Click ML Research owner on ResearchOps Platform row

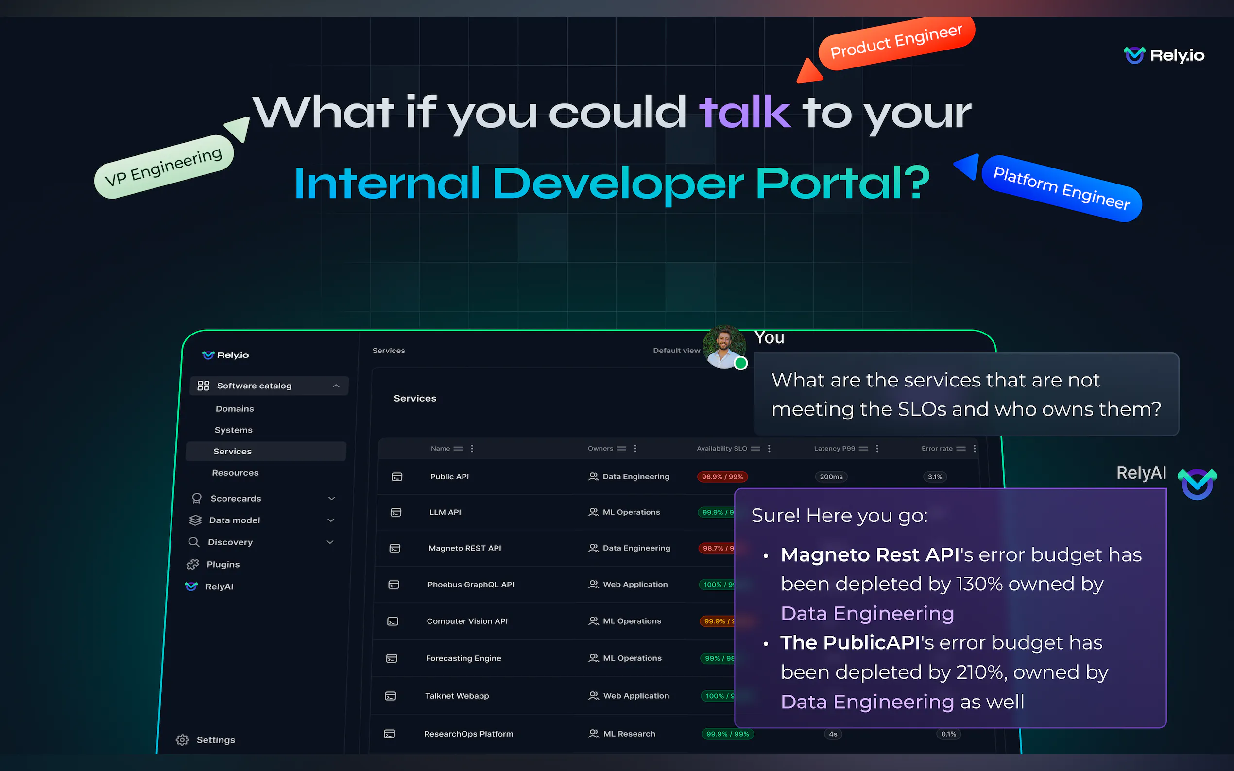click(630, 734)
